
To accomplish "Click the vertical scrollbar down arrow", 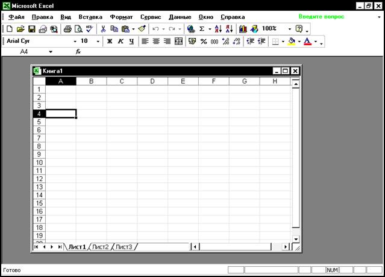I will tap(296, 239).
